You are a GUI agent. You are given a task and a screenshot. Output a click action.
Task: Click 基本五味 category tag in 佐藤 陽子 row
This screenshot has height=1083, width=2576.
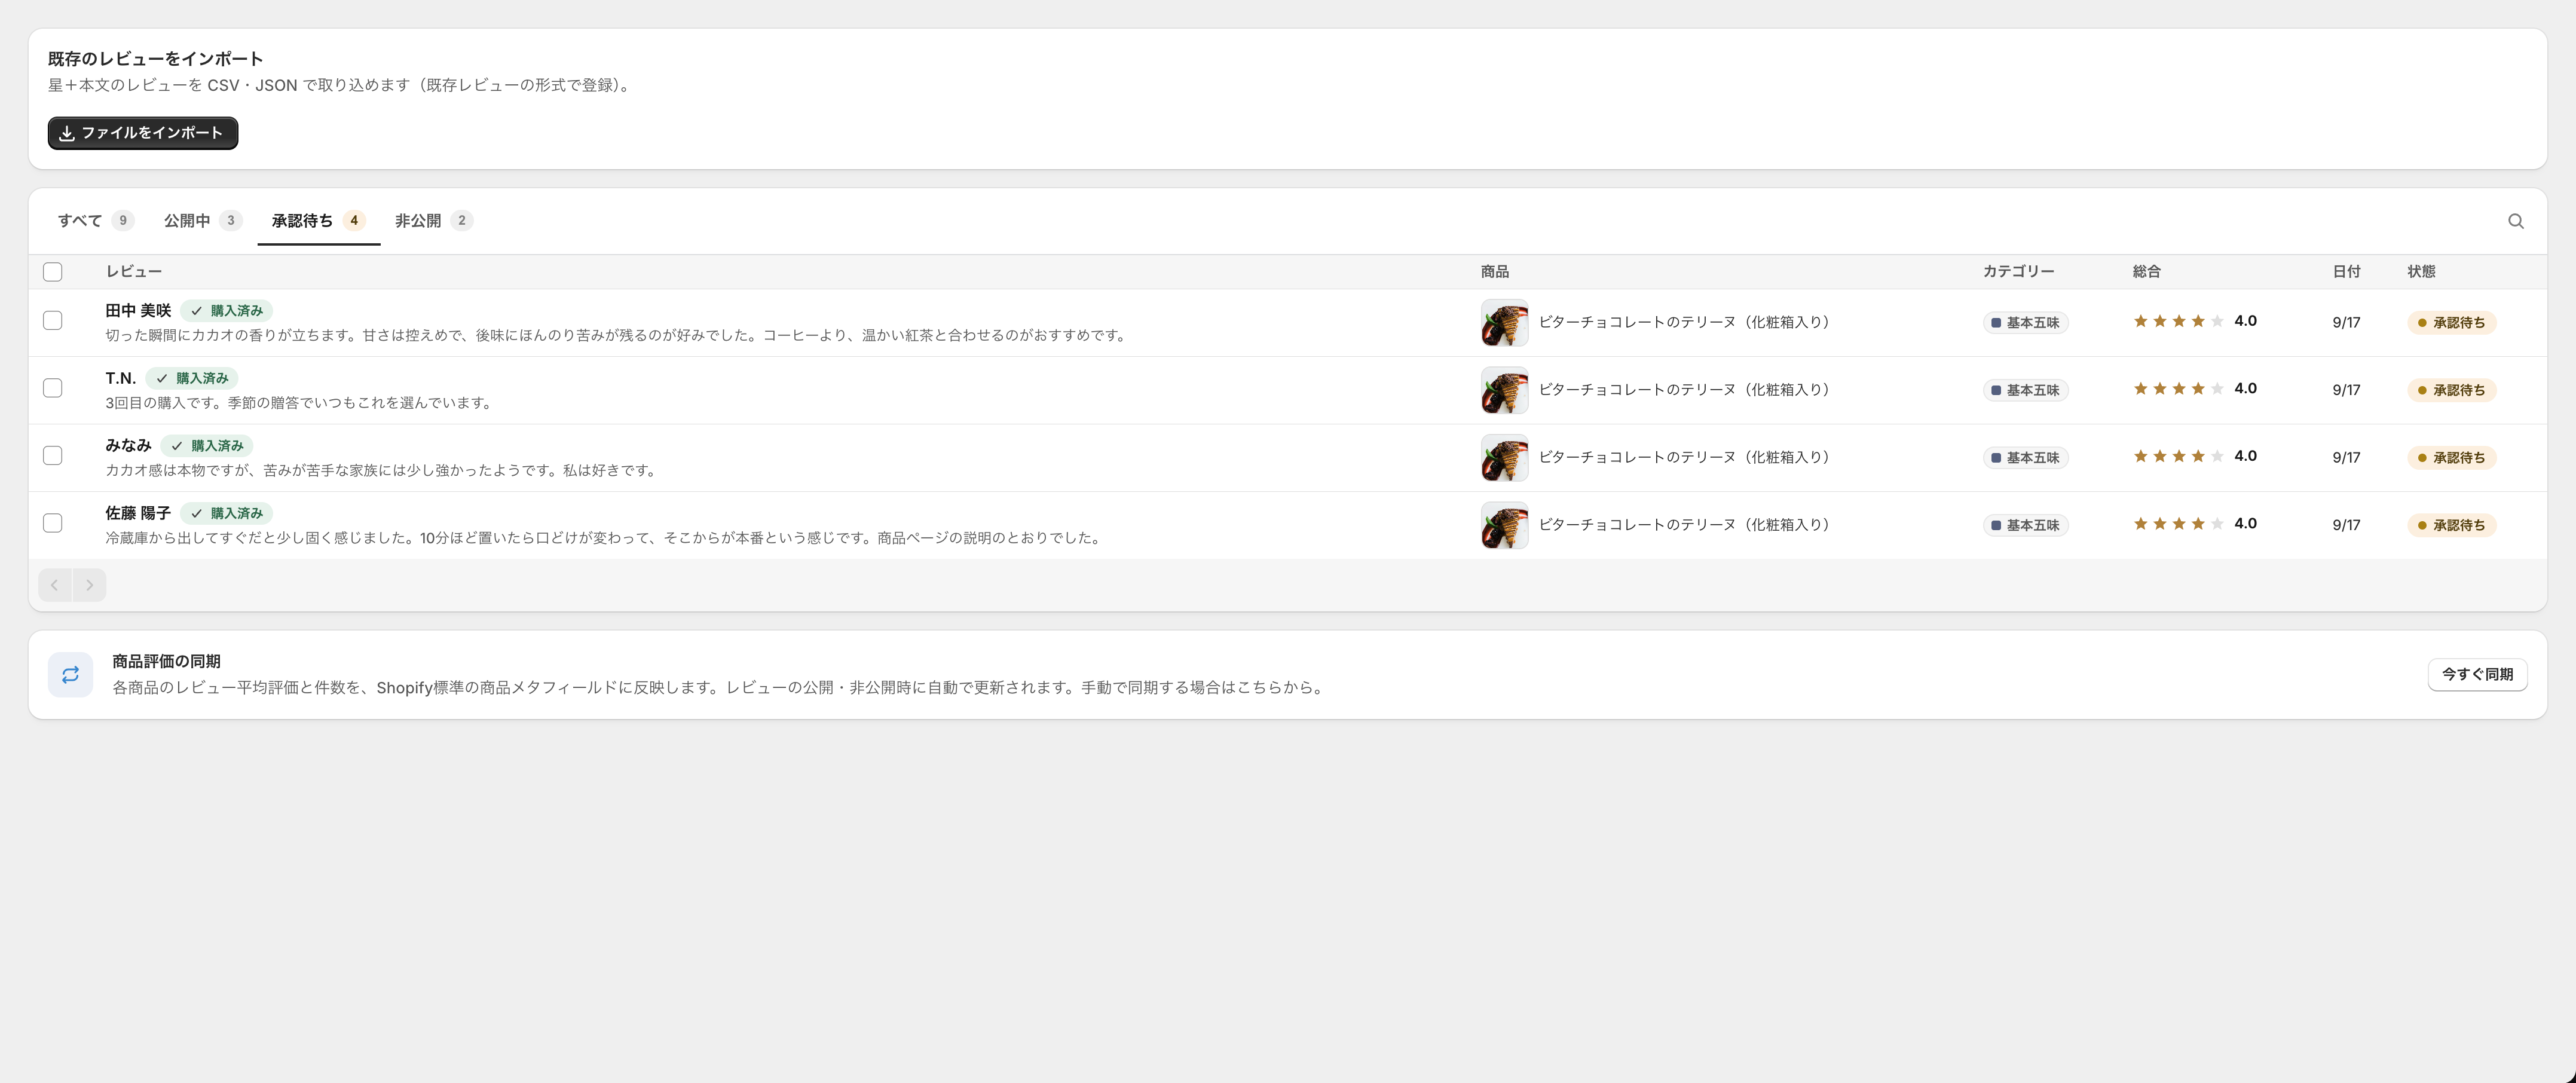(2025, 525)
